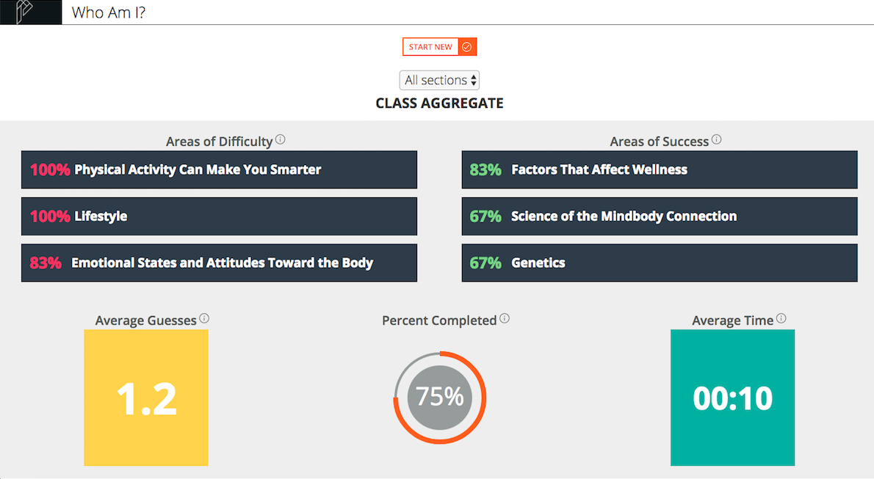Select Physical Activity Can Make You Smarter row
The image size is (874, 479).
[x=219, y=169]
